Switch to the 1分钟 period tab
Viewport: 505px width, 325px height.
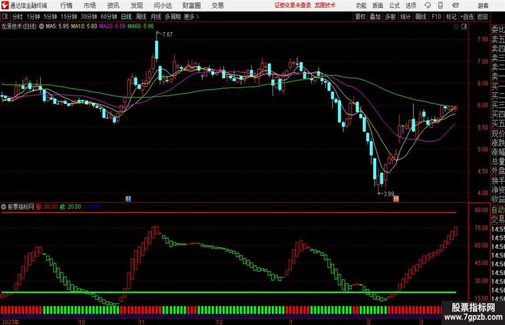coord(33,17)
